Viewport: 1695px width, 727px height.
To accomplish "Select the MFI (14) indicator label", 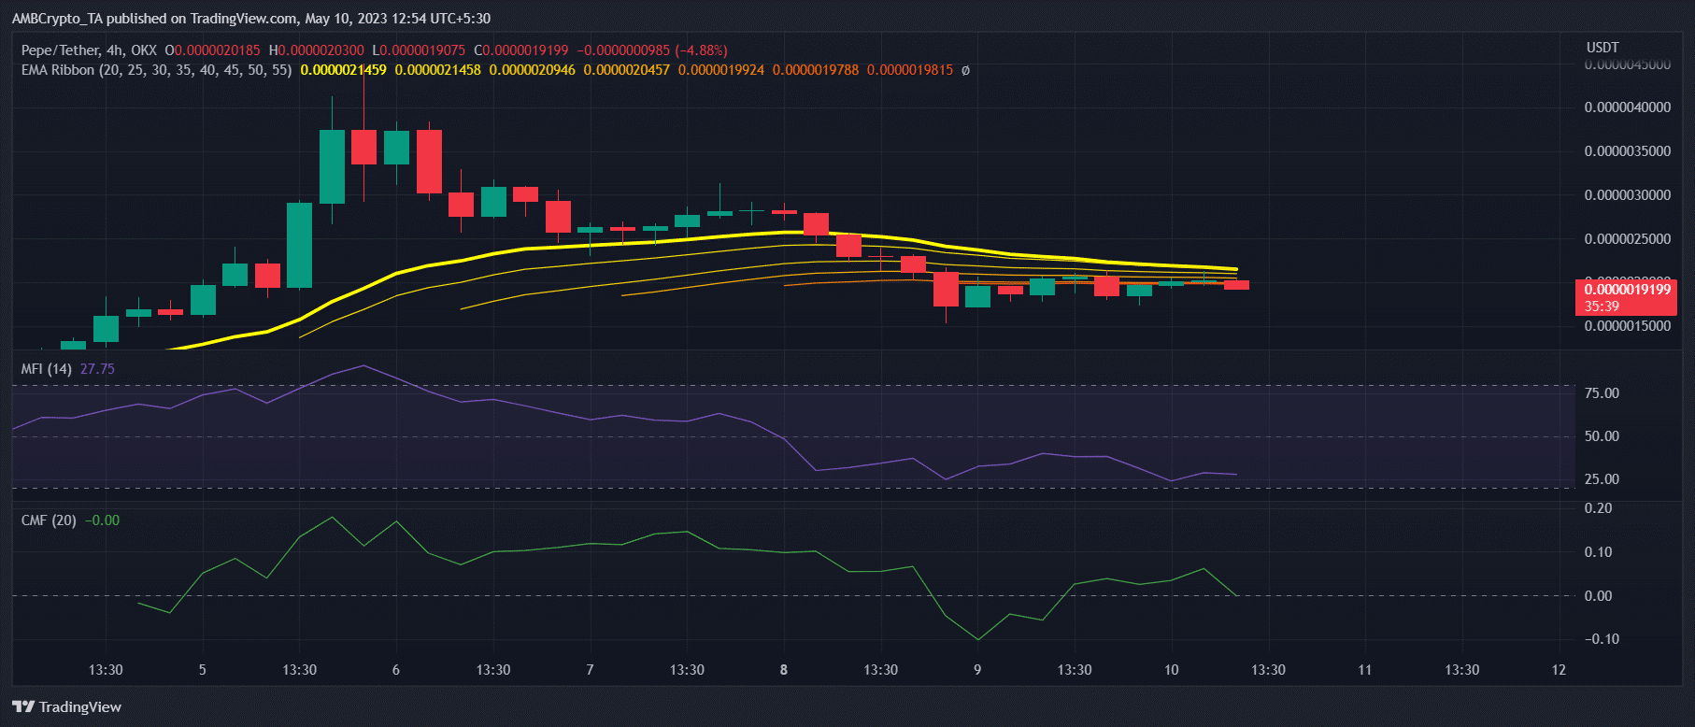I will point(46,369).
